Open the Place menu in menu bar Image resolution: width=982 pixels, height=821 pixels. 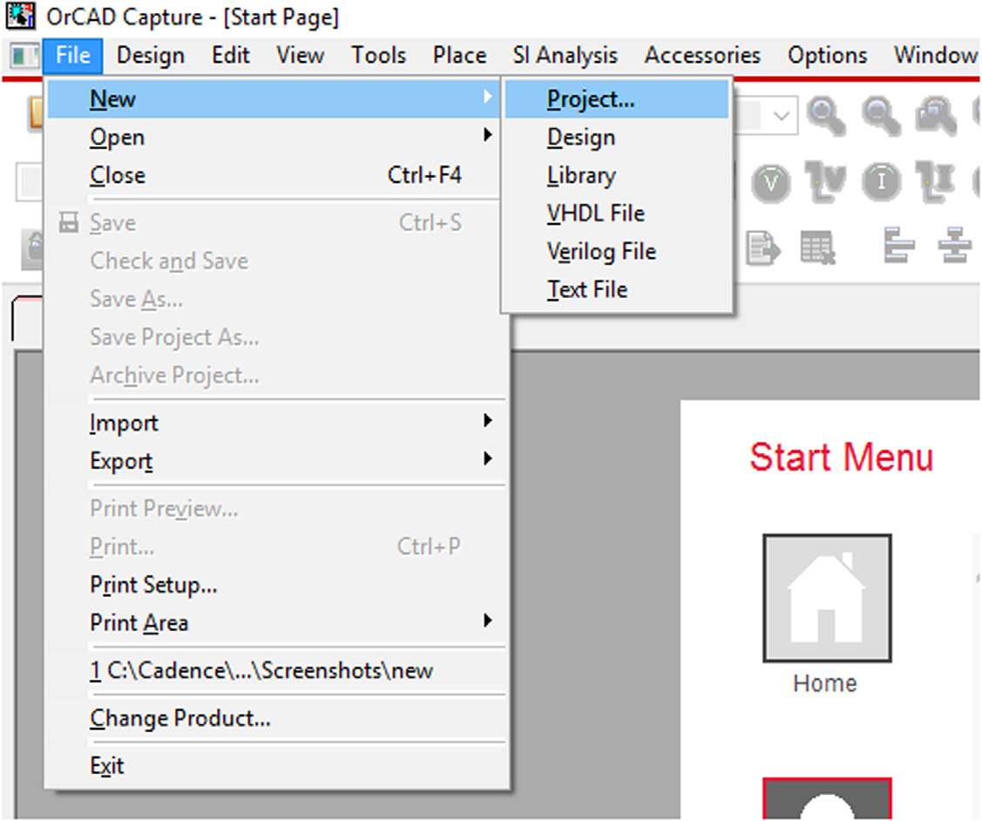[459, 56]
